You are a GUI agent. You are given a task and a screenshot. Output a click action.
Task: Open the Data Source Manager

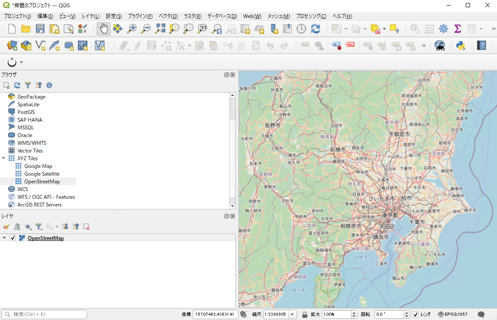12,46
